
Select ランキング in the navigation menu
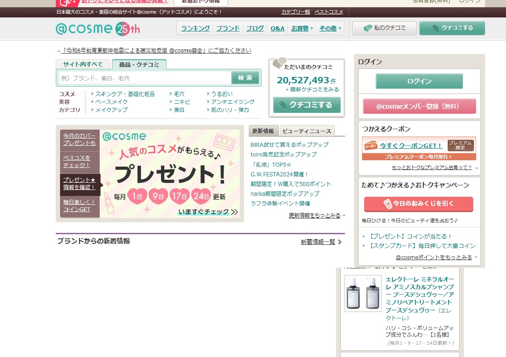(194, 28)
